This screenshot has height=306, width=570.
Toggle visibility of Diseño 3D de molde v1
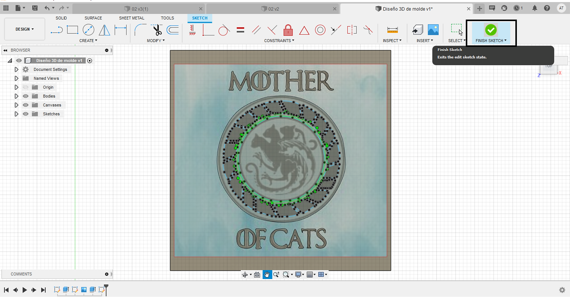(19, 60)
